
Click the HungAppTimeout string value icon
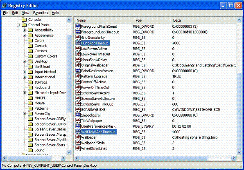click(x=78, y=43)
